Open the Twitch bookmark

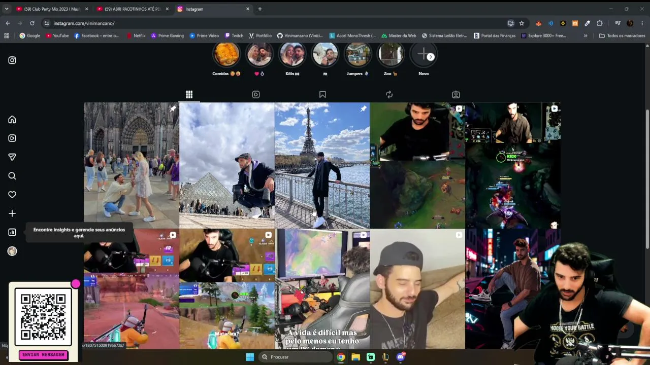(x=234, y=36)
